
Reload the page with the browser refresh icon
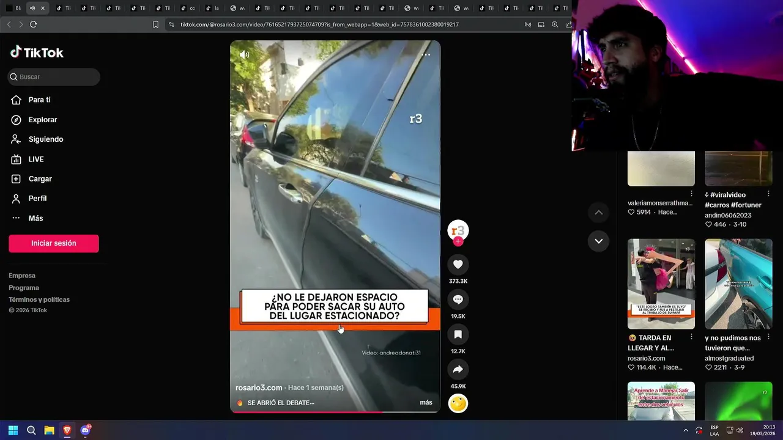[33, 24]
